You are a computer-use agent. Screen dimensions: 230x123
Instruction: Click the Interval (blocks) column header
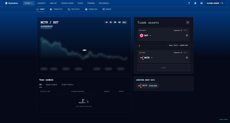tap(78, 91)
